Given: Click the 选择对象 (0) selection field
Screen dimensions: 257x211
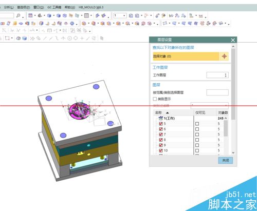Looking at the screenshot, I should 186,56.
